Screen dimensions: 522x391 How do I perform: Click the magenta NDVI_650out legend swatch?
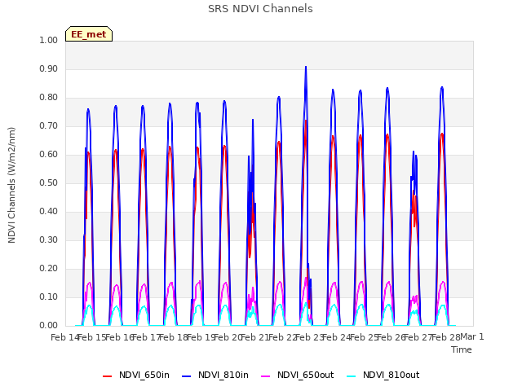click(x=266, y=376)
